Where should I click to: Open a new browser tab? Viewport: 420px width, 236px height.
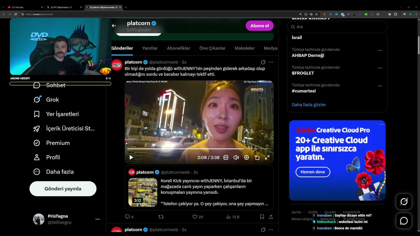click(126, 7)
